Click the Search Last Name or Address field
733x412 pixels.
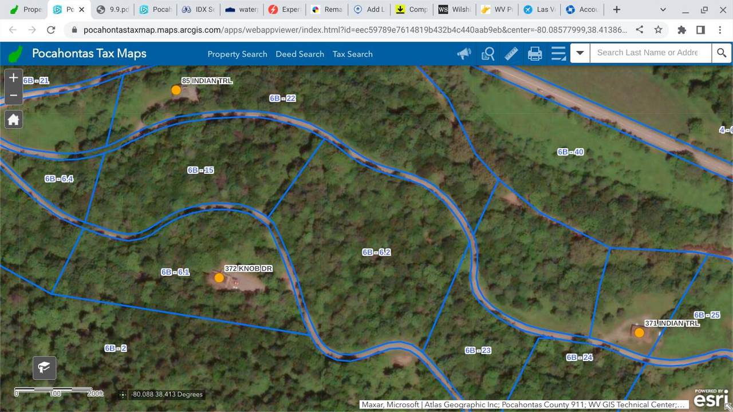point(651,53)
